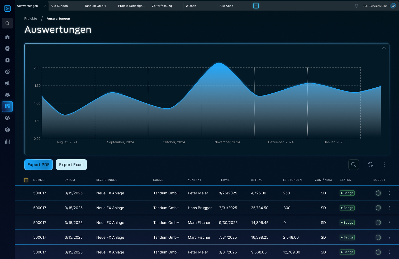Open the speedometer dashboard sidebar icon
This screenshot has width=399, height=259.
pos(7,95)
